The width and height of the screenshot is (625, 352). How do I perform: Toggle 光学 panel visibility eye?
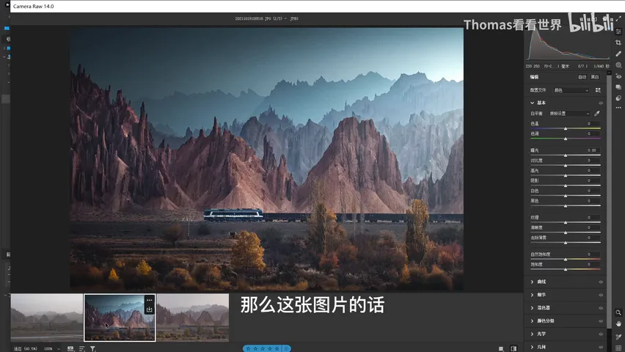(601, 334)
